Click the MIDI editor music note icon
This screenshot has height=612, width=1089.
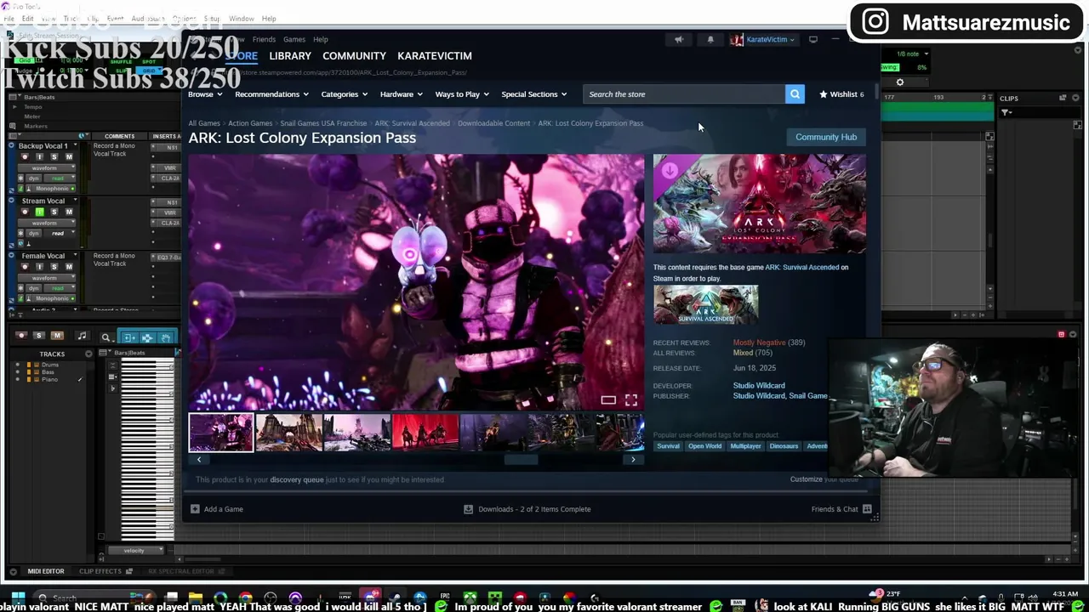pyautogui.click(x=82, y=337)
